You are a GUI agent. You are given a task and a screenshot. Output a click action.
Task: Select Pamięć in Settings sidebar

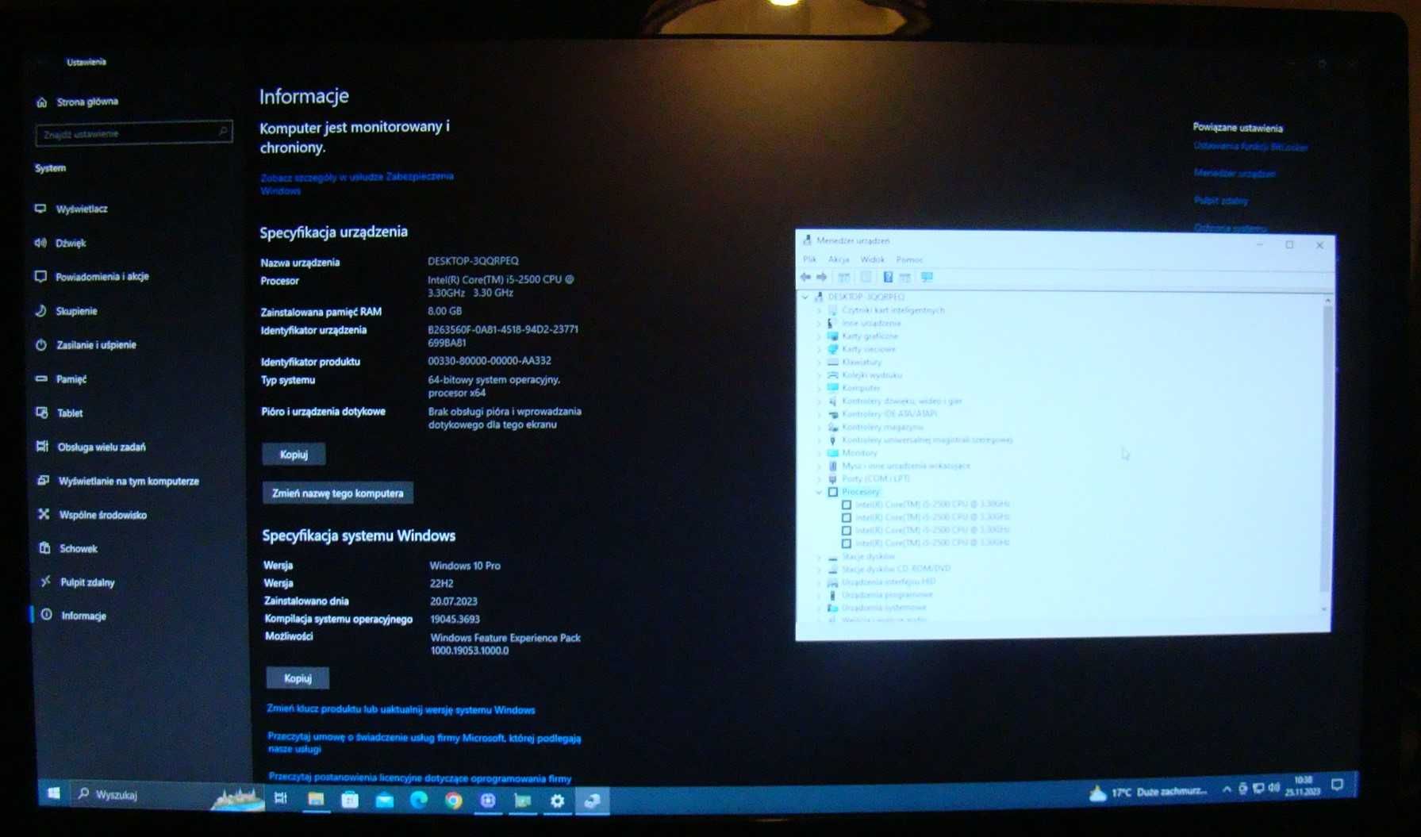click(71, 379)
